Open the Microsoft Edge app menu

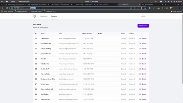click(x=24, y=1)
